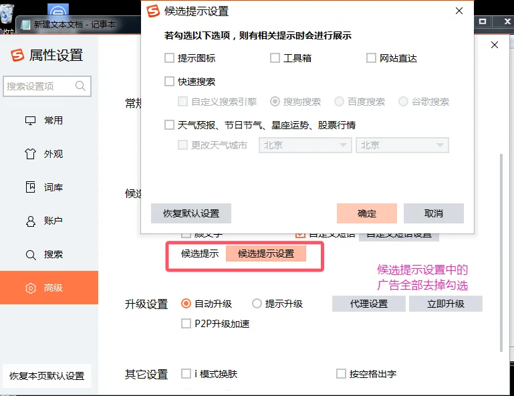Confirm with the 确定 button
The image size is (514, 396).
[367, 213]
